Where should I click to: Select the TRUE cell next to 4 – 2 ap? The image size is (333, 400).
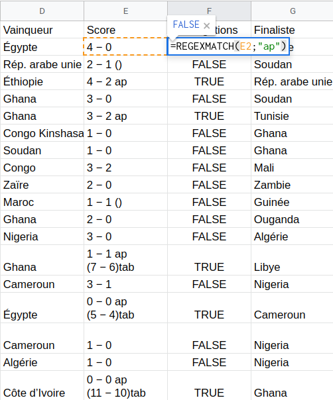tap(210, 81)
